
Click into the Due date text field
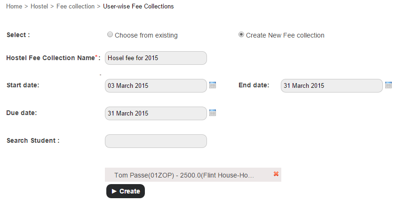point(156,114)
